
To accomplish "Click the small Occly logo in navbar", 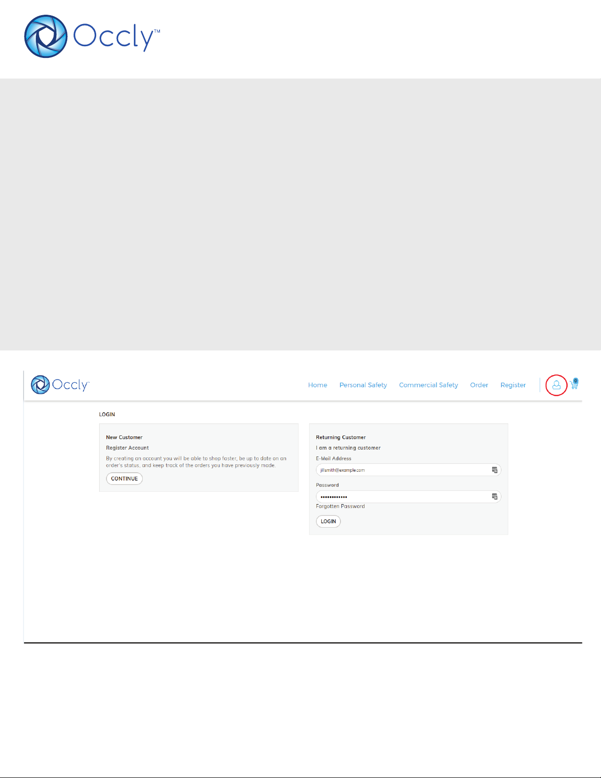I will [60, 385].
